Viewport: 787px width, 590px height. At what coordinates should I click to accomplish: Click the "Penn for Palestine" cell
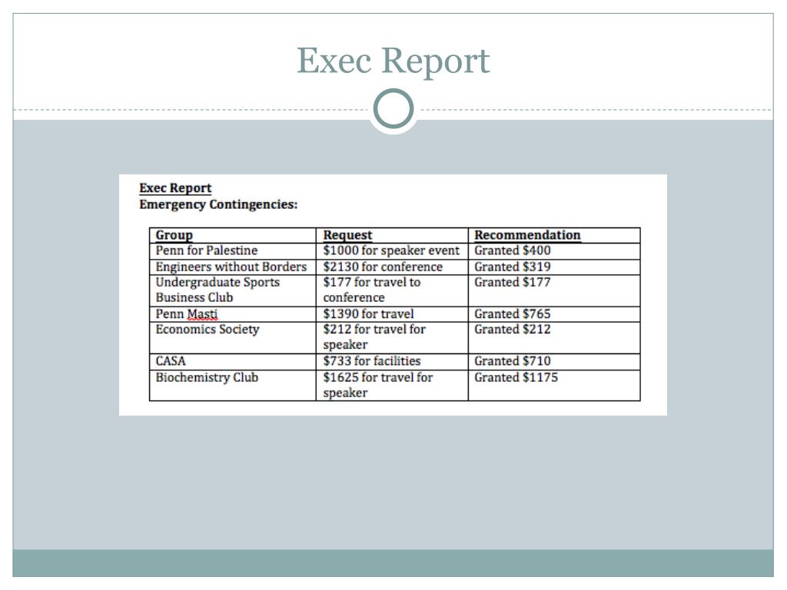(x=233, y=251)
